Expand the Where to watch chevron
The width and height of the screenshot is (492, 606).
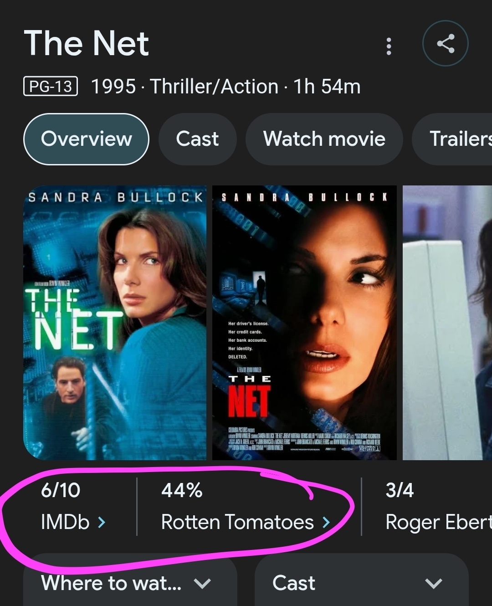(x=202, y=583)
